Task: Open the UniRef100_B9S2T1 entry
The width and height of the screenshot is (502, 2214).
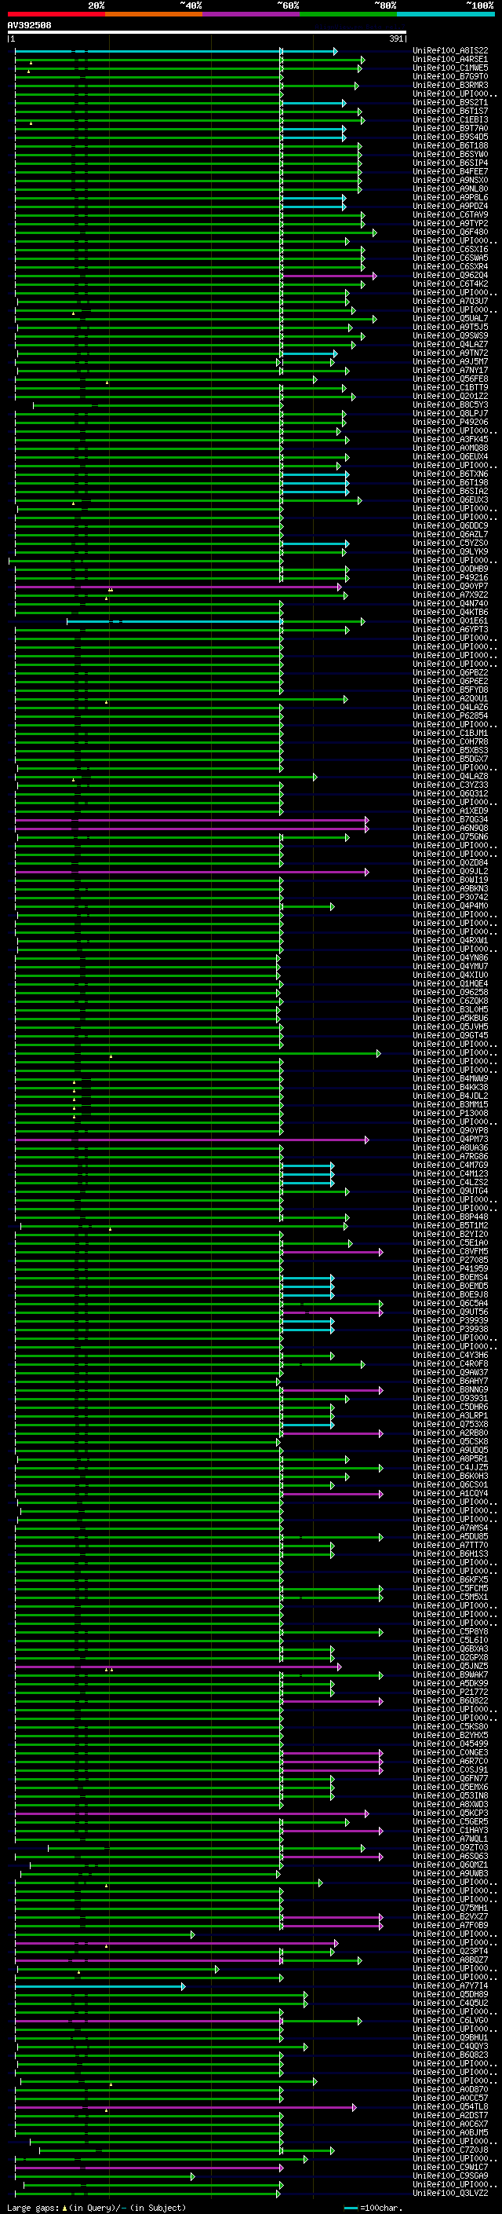Action: click(x=449, y=102)
